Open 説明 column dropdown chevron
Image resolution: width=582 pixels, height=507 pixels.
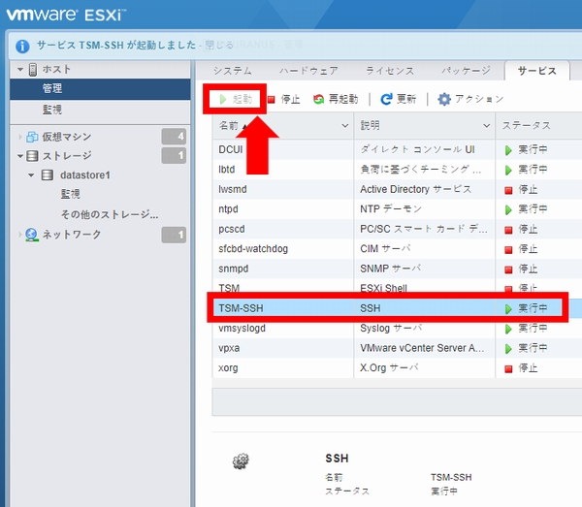[486, 126]
